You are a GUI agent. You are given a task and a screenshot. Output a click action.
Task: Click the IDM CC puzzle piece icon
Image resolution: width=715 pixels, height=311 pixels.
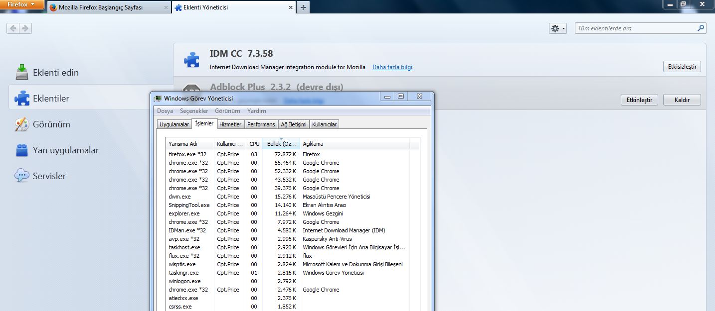[191, 60]
